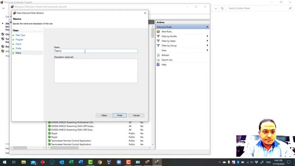Click the New Rule action

click(x=167, y=31)
